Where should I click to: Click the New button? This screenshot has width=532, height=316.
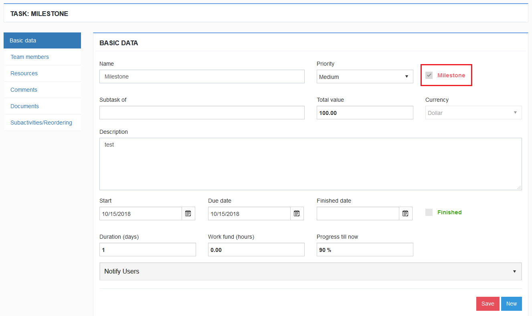tap(512, 304)
